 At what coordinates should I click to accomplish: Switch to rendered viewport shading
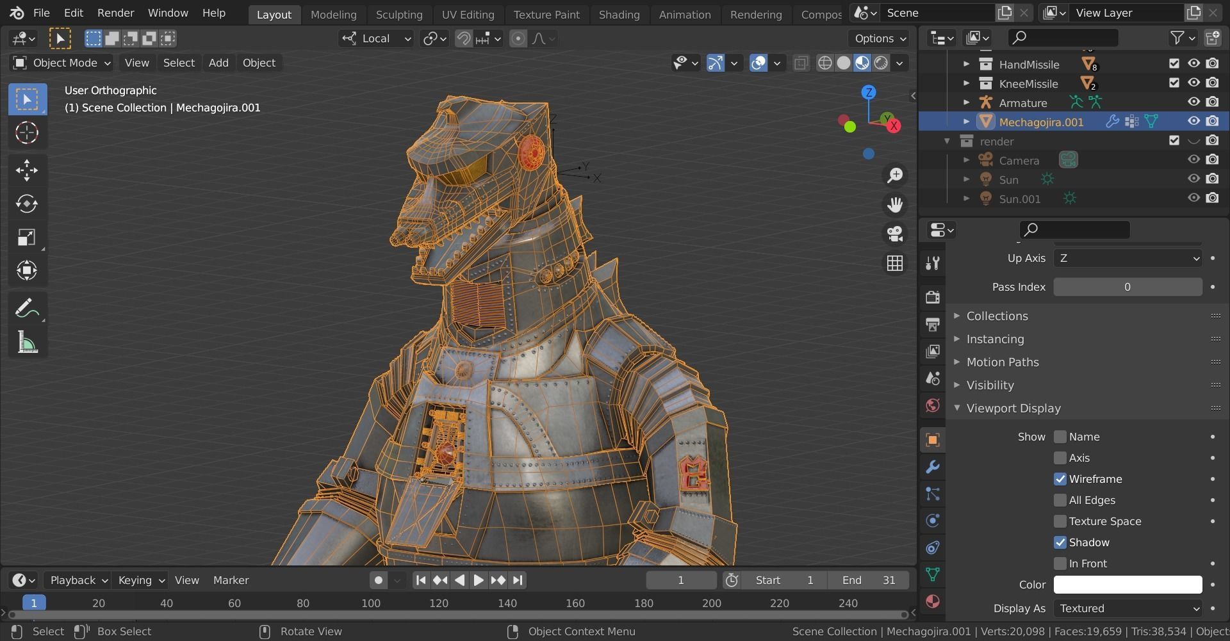[881, 63]
